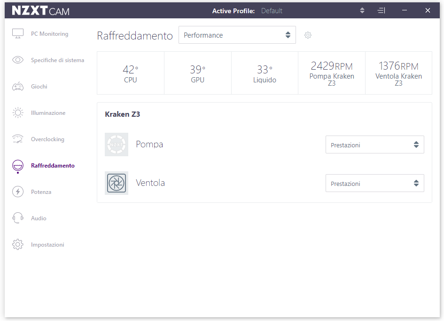Open the Pompa Prestazioni mode dropdown
The image size is (444, 321).
[x=374, y=144]
